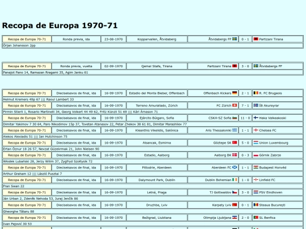Click Yugoslav flag next to Olimpija Ljubljana
The image size is (306, 229).
(235, 218)
